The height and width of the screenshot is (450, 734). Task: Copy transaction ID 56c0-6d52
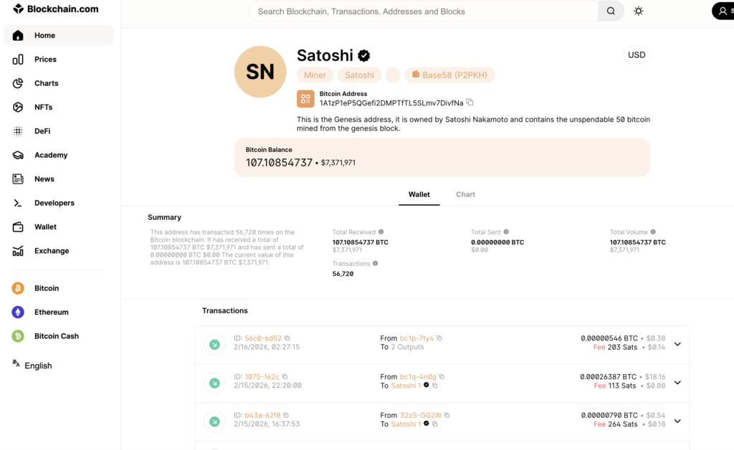(287, 338)
